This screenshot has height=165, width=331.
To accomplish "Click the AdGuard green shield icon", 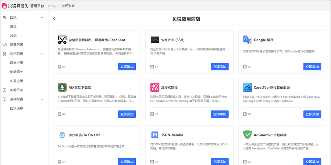I will (247, 135).
